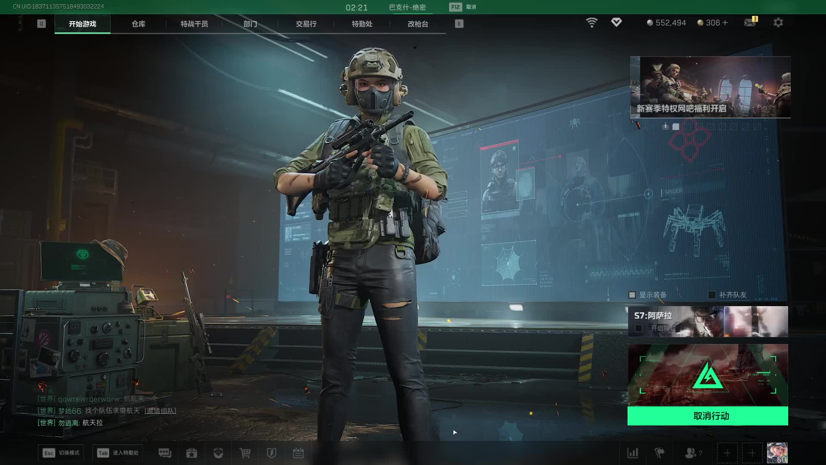The width and height of the screenshot is (826, 465).
Task: Go to the 改枪台 tab
Action: 418,24
